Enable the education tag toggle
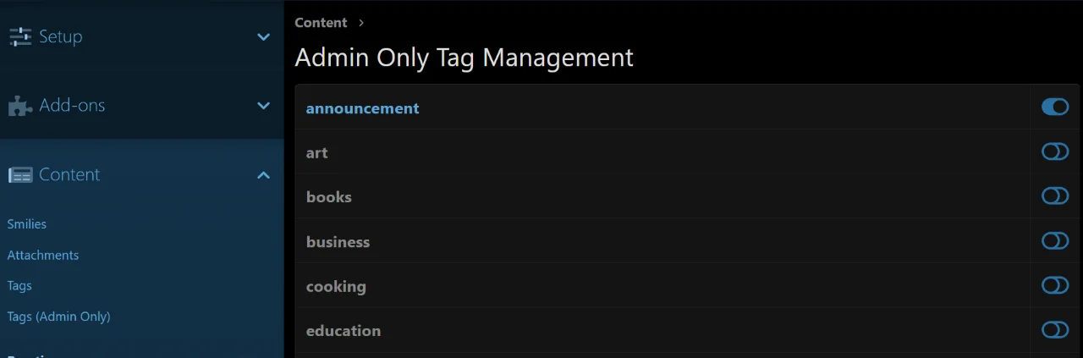This screenshot has width=1083, height=358. click(x=1055, y=330)
